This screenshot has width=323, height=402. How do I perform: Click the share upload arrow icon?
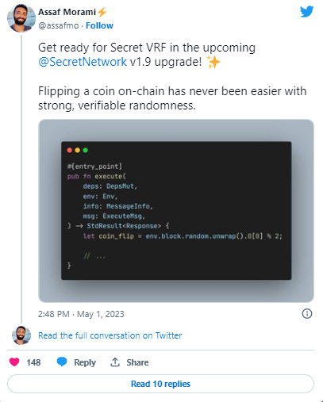coord(115,362)
